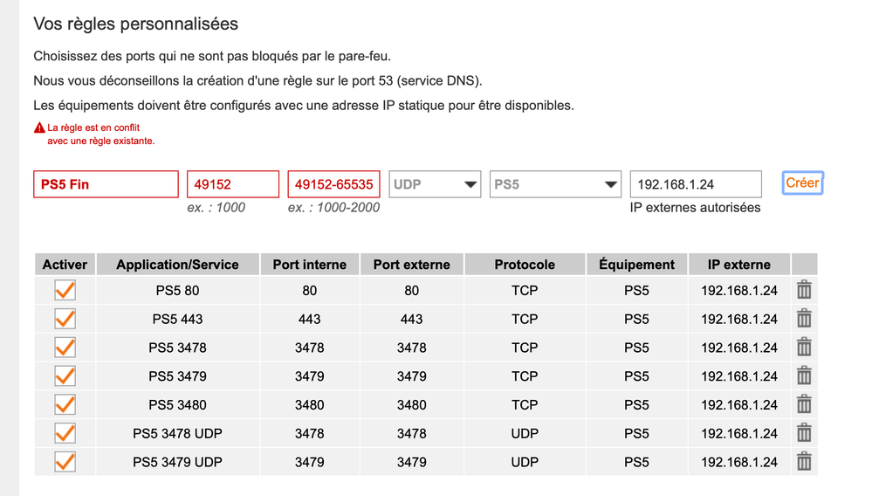Click the Protocole column header
The image size is (872, 496).
(x=525, y=265)
